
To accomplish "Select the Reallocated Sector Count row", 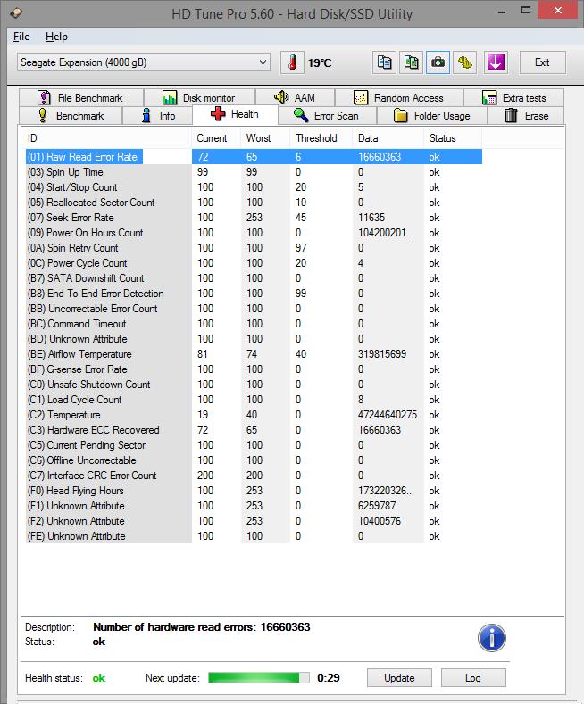I will [x=254, y=203].
